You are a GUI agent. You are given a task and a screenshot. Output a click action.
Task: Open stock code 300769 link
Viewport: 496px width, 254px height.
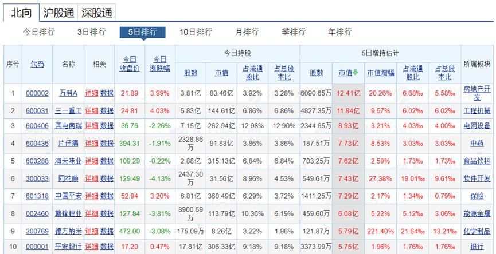37,231
